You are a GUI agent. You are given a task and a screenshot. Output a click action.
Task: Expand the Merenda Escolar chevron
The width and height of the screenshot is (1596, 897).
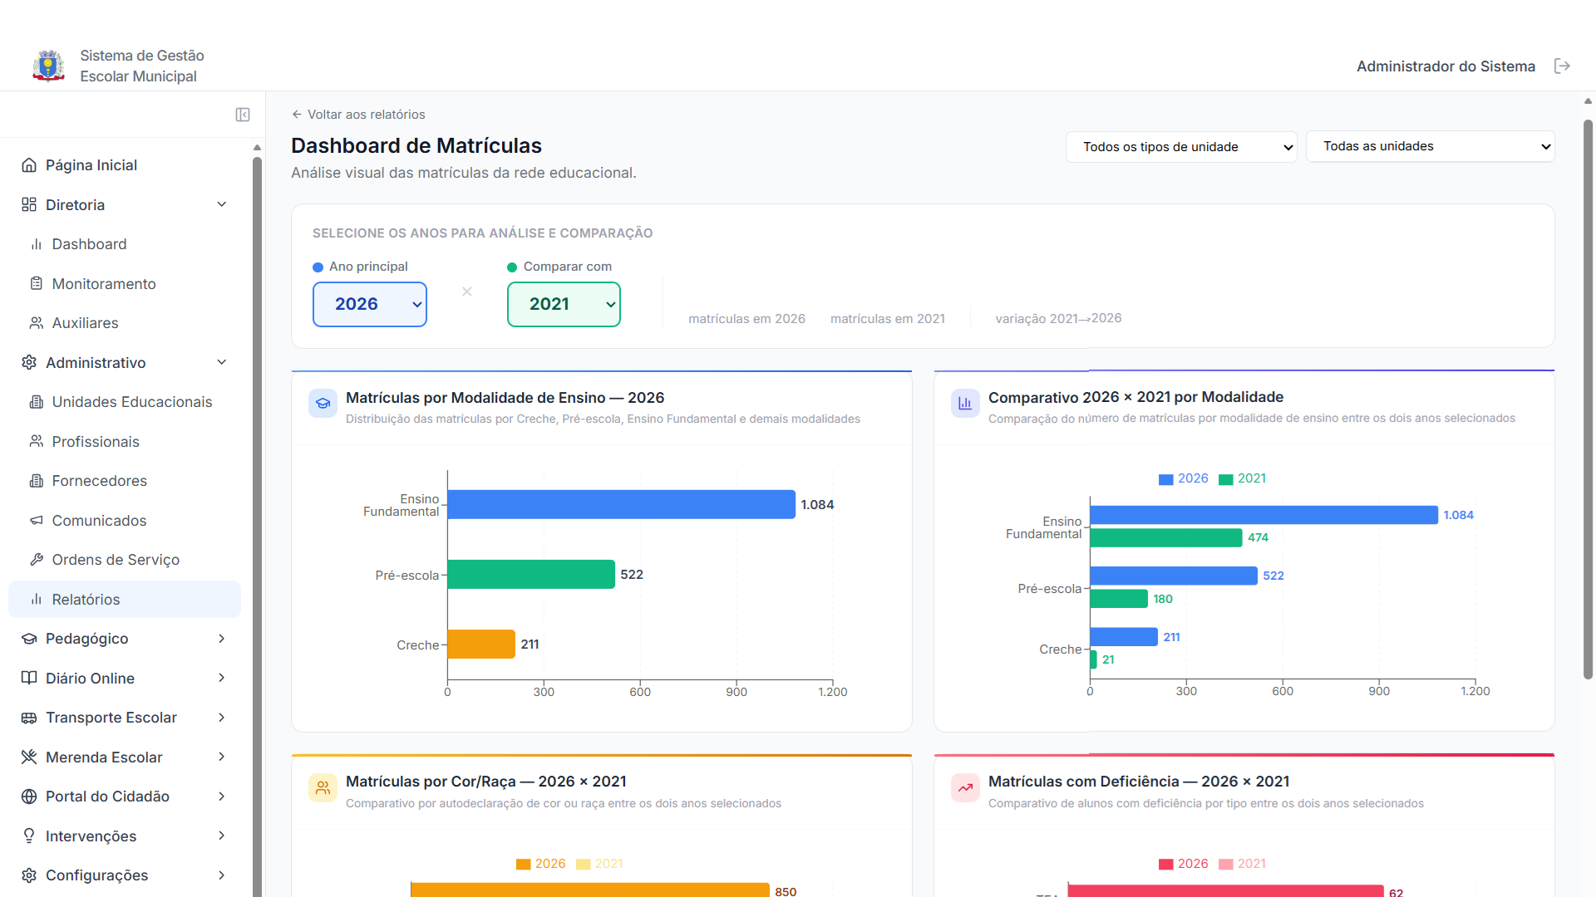click(x=222, y=757)
